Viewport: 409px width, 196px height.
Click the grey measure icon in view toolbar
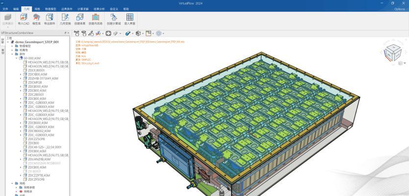(x=116, y=33)
